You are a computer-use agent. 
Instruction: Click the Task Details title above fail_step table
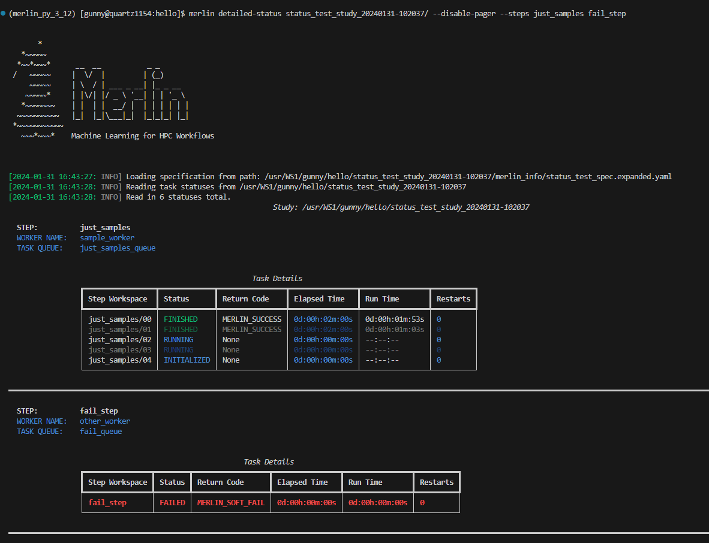(269, 461)
